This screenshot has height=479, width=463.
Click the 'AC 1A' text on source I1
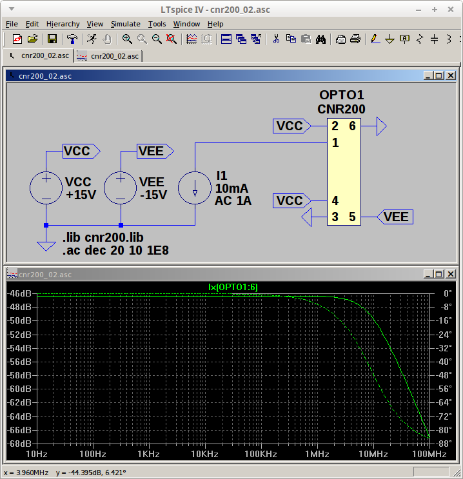pos(233,201)
